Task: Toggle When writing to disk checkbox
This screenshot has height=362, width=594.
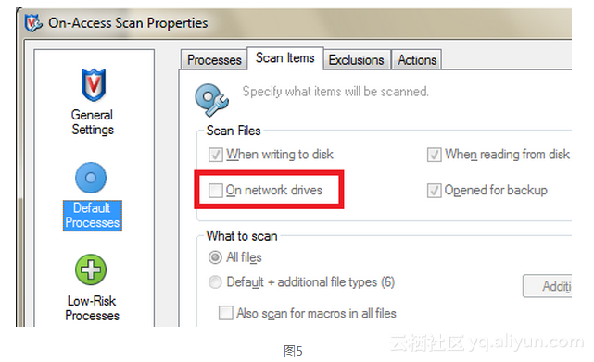Action: point(216,155)
